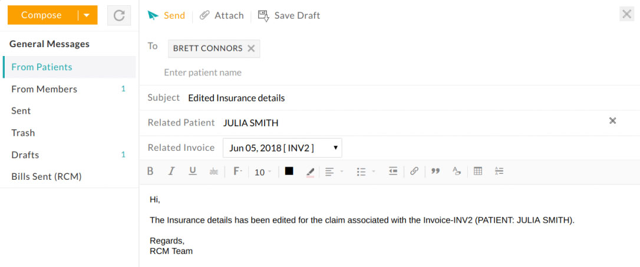Open the black text color swatch
This screenshot has height=267, width=640.
289,172
